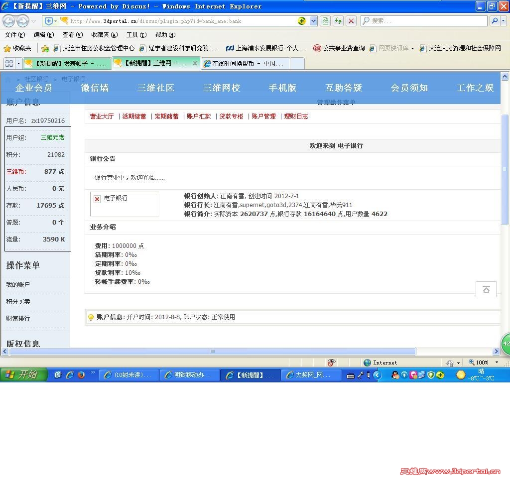The image size is (510, 478).
Task: Switch to taskbar window (10封未读)
Action: (x=128, y=375)
